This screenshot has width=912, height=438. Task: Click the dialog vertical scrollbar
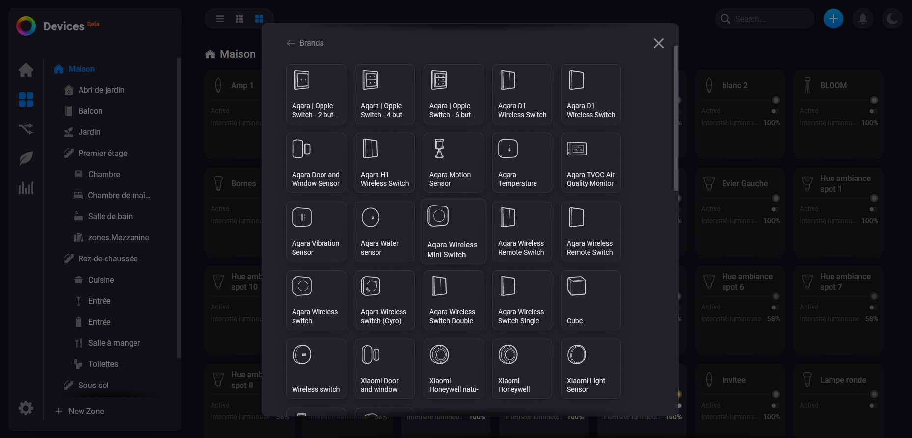click(x=676, y=118)
